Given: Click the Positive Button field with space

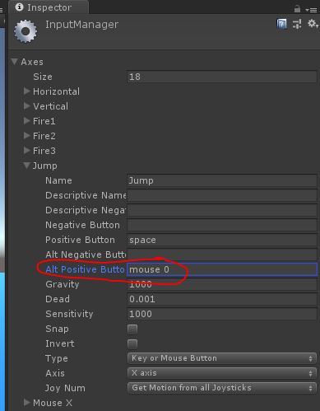Looking at the screenshot, I should (222, 240).
